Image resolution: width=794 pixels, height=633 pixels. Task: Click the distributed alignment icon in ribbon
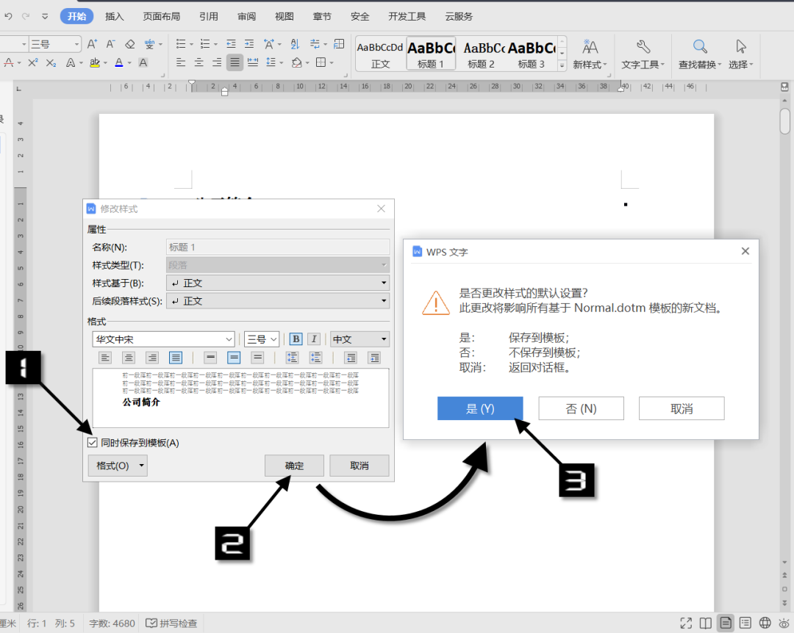253,62
